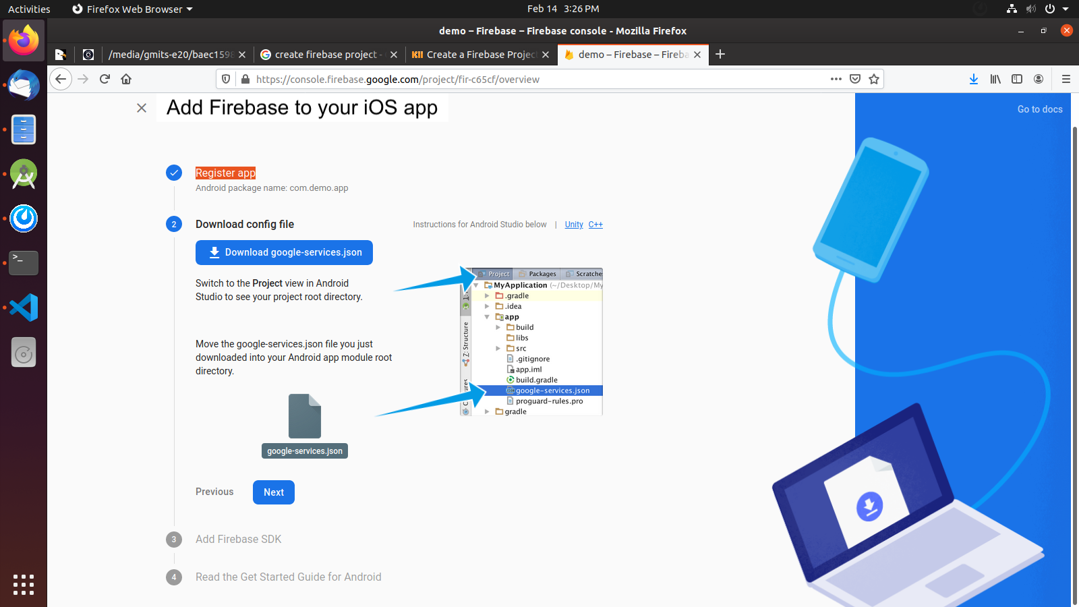Open Unity instructions link
Image resolution: width=1079 pixels, height=607 pixels.
(574, 225)
